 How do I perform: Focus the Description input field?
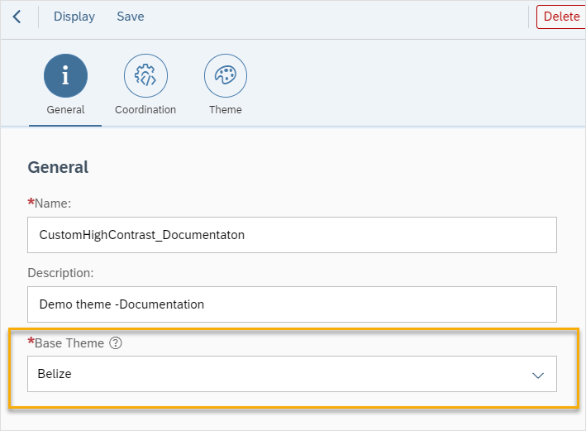point(292,304)
